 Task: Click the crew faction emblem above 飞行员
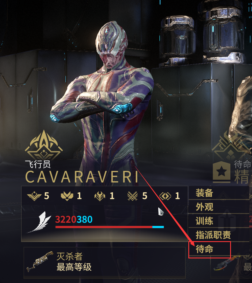click(44, 145)
